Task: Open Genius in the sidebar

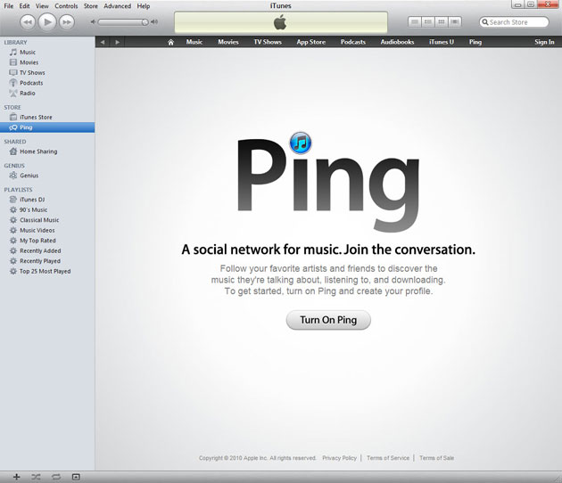Action: 29,176
